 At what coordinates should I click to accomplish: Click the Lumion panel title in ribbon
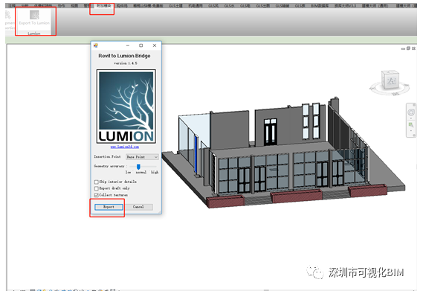34,33
